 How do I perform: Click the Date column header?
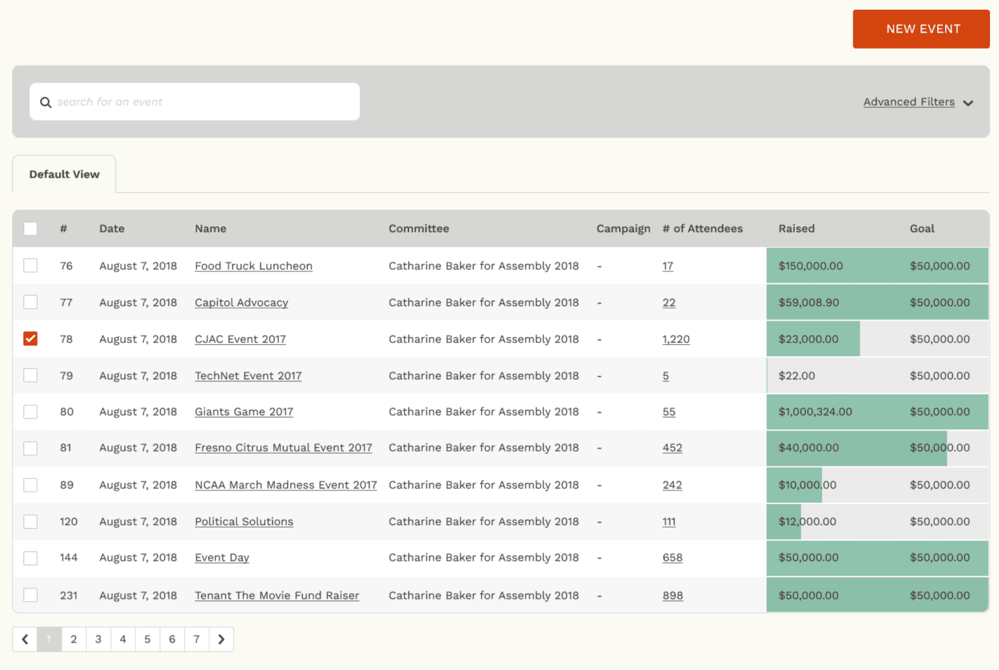point(112,228)
